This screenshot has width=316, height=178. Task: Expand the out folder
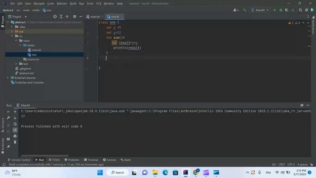pos(12,31)
